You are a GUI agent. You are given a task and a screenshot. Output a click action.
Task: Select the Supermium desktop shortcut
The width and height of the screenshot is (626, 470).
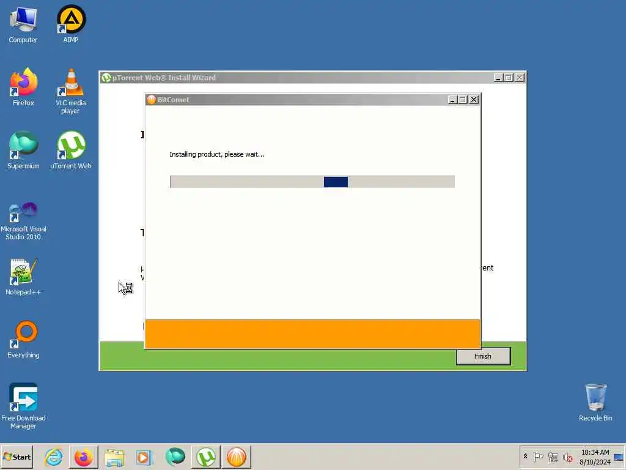(x=23, y=151)
